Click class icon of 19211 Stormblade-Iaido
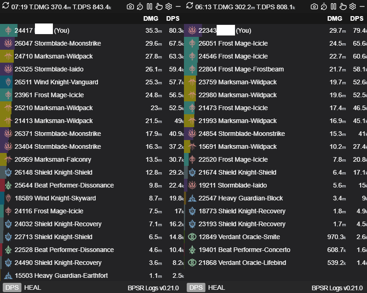This screenshot has height=293, width=367. [192, 185]
